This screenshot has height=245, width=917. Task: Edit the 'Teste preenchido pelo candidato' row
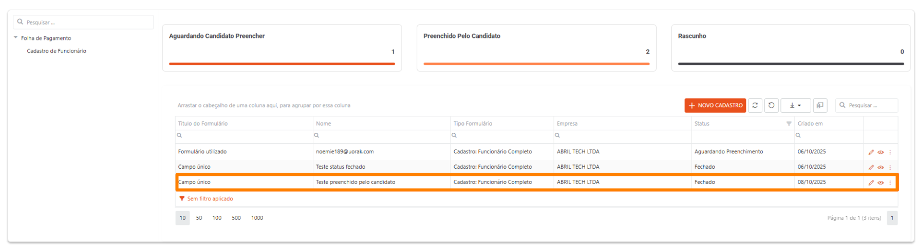871,183
